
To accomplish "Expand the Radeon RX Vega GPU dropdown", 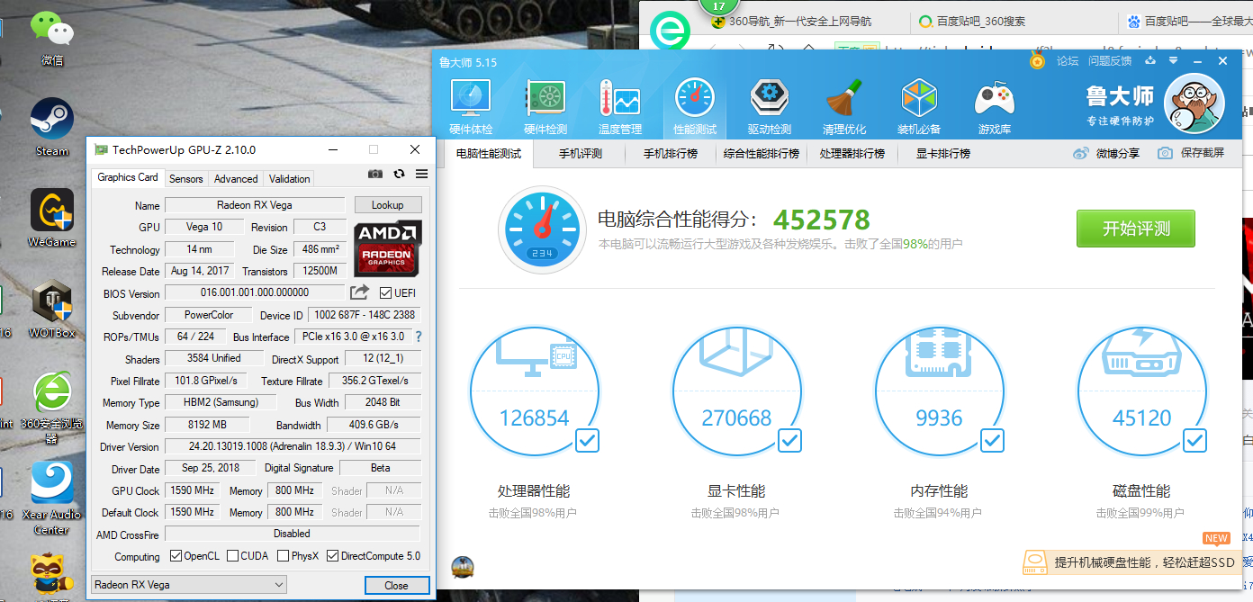I will 189,585.
